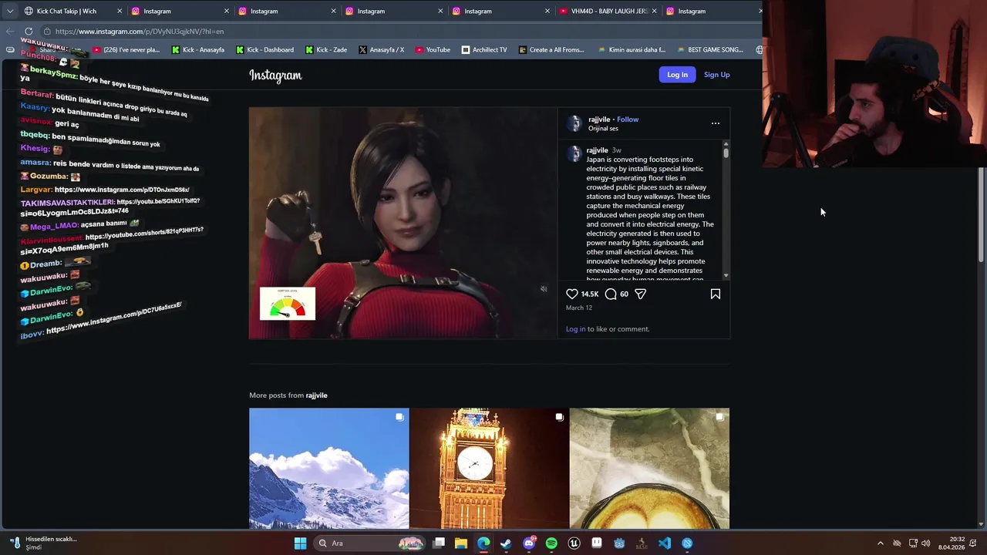
Task: Click the volume icon in system tray
Action: (925, 543)
